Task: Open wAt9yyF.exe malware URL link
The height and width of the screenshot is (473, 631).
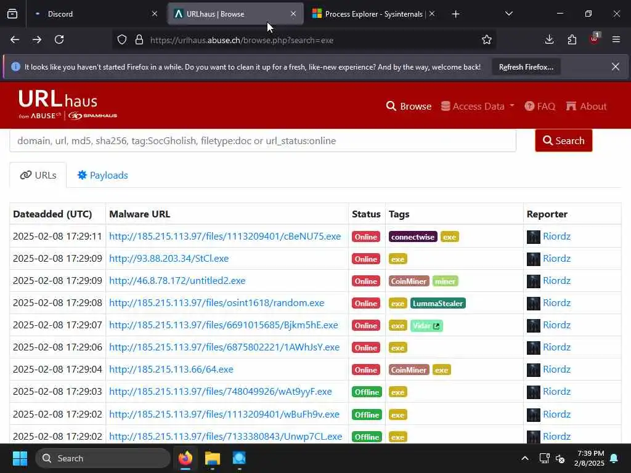Action: 221,391
